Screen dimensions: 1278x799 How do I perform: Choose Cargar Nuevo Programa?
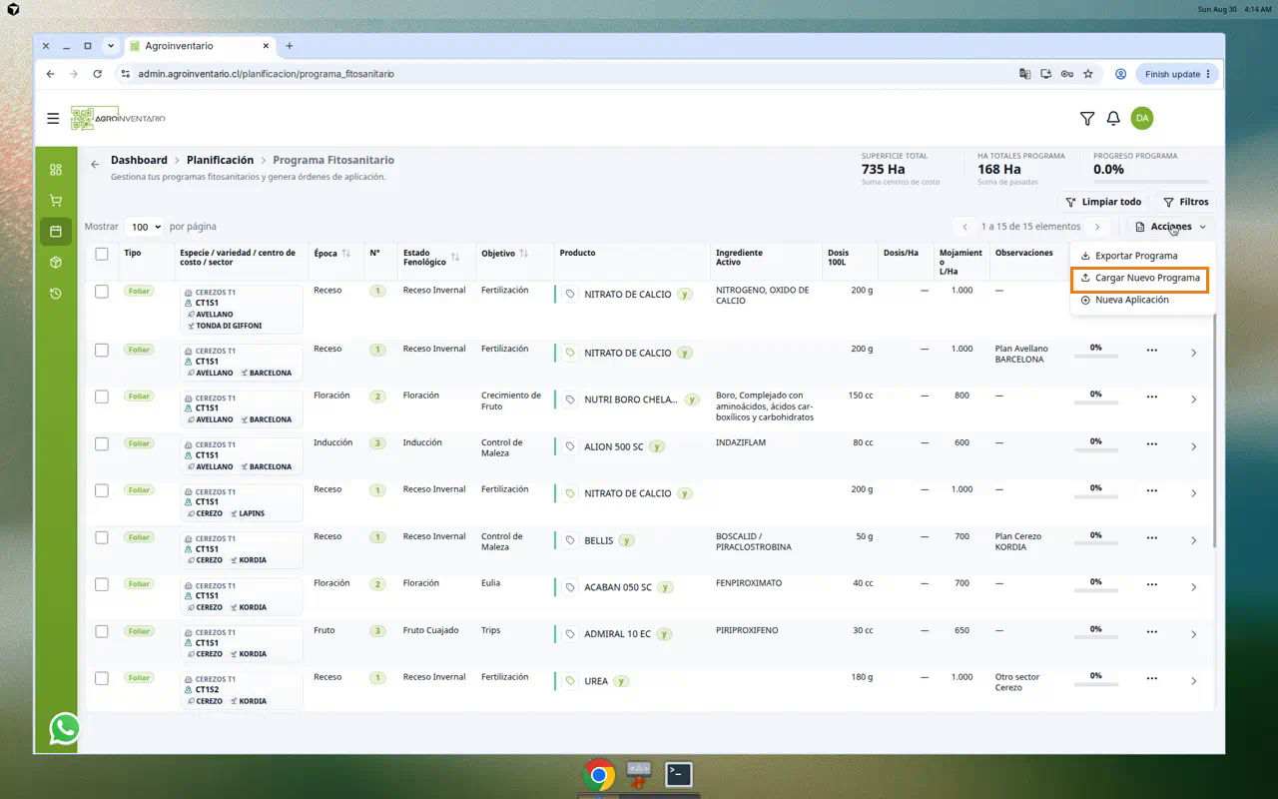pos(1140,278)
